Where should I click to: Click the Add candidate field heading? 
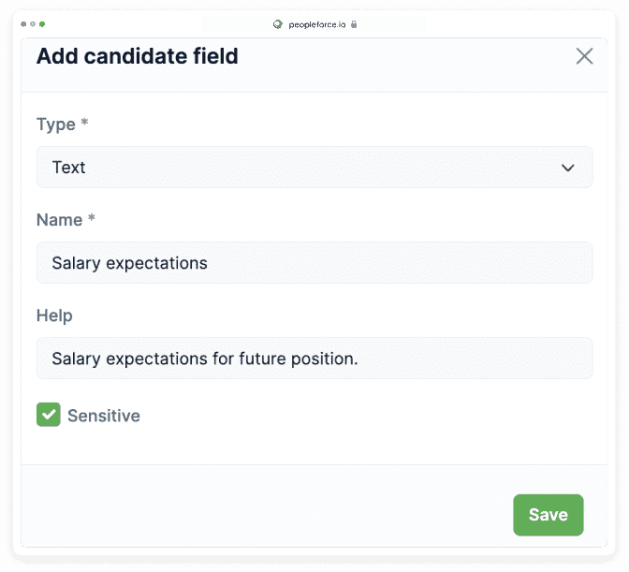[x=138, y=56]
